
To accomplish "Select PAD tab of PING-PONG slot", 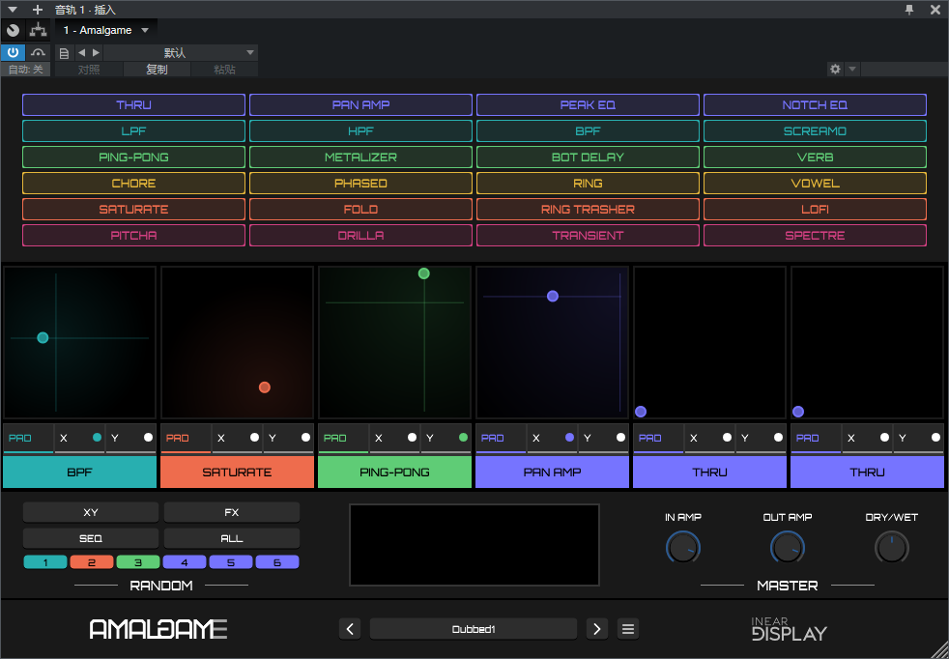I will 343,438.
